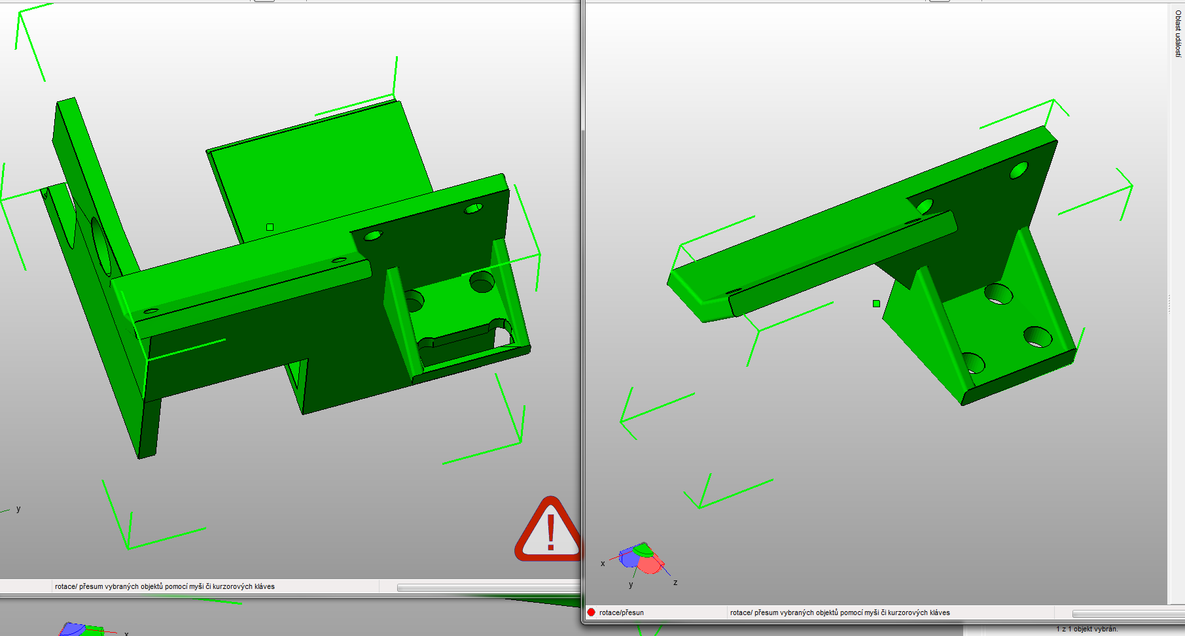Select the hollow pivot square in left viewport
Screen dimensions: 1185x636
(270, 227)
